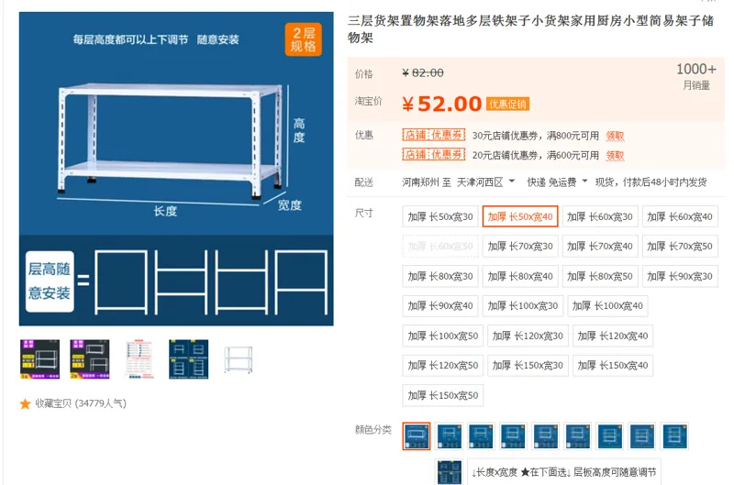Open the purple 3层 shelf thumbnail
Image resolution: width=734 pixels, height=485 pixels.
39,359
